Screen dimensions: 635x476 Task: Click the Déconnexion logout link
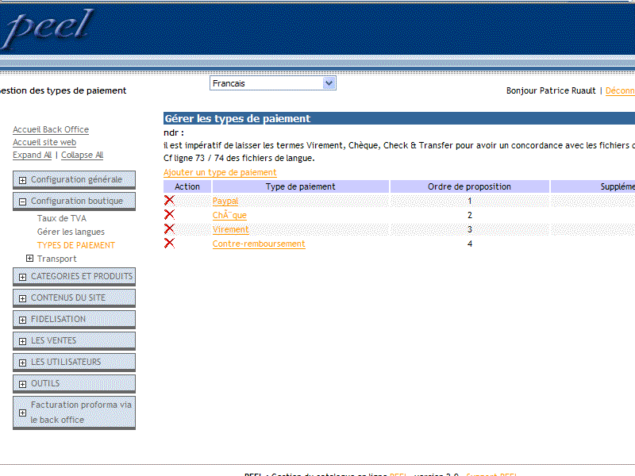(620, 90)
